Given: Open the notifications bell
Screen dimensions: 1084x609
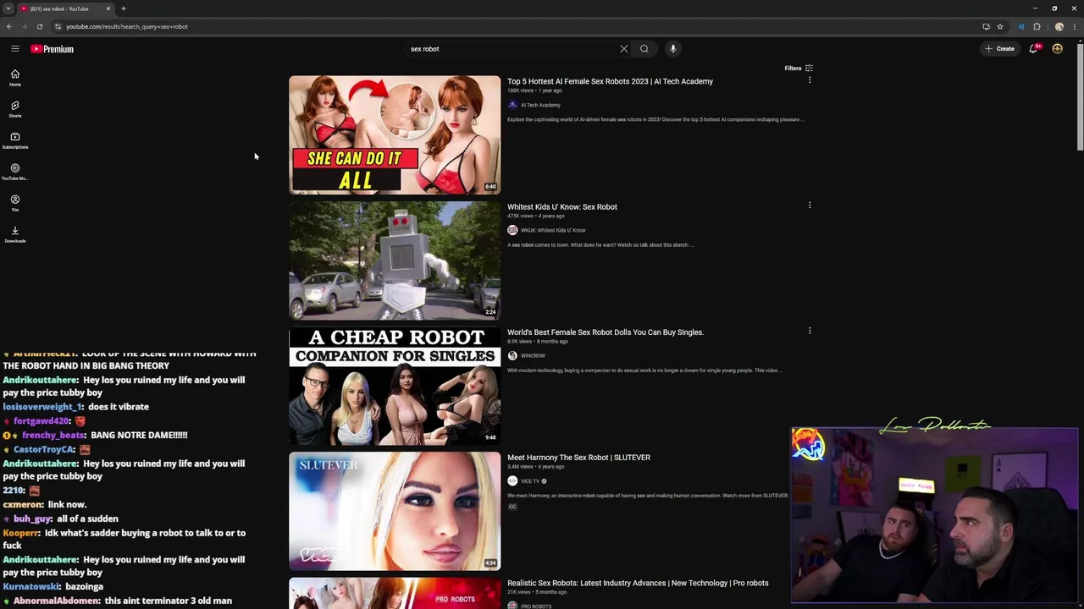Looking at the screenshot, I should point(1033,49).
